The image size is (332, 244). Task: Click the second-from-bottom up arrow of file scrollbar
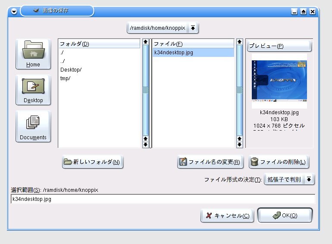pyautogui.click(x=239, y=139)
